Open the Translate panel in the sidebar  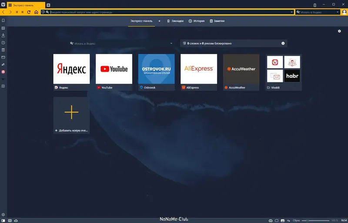(3, 64)
